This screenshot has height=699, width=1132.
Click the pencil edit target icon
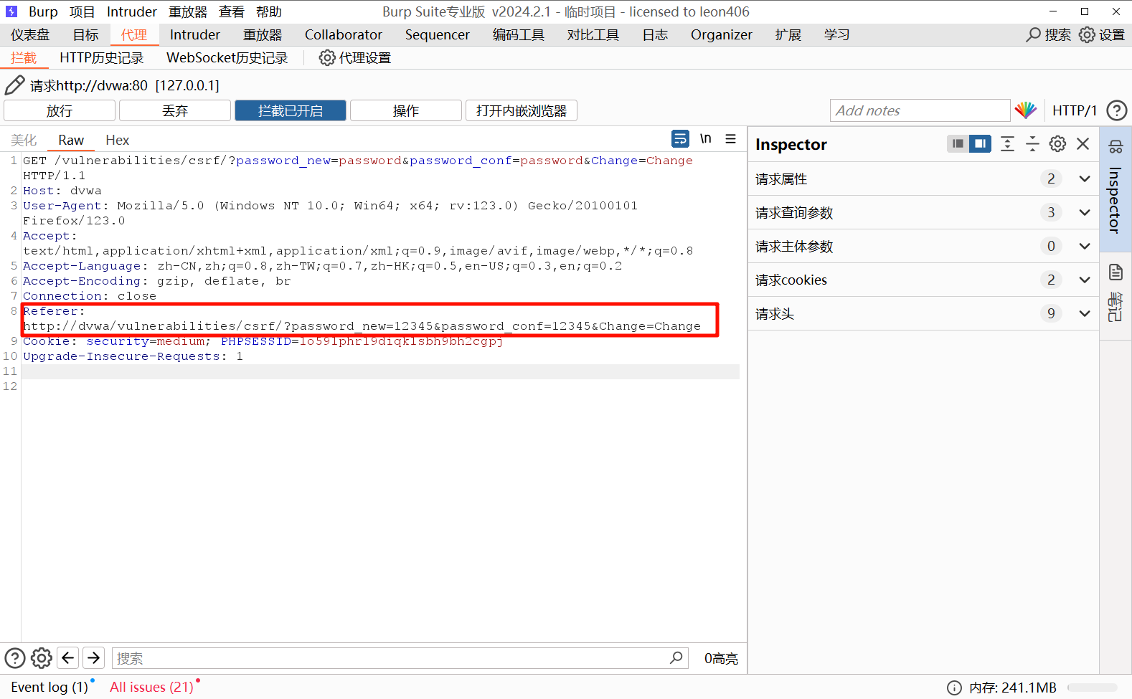(14, 85)
